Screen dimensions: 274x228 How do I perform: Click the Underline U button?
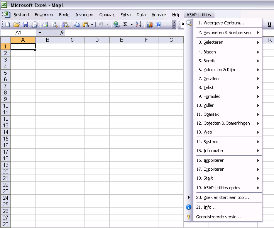point(269,24)
